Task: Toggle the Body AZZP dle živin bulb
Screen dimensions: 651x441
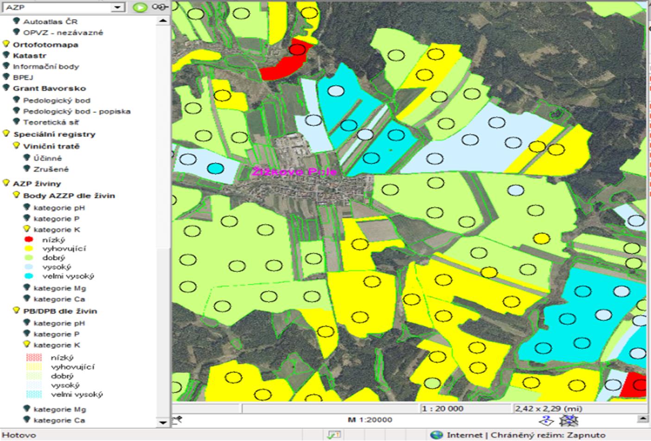Action: click(16, 195)
